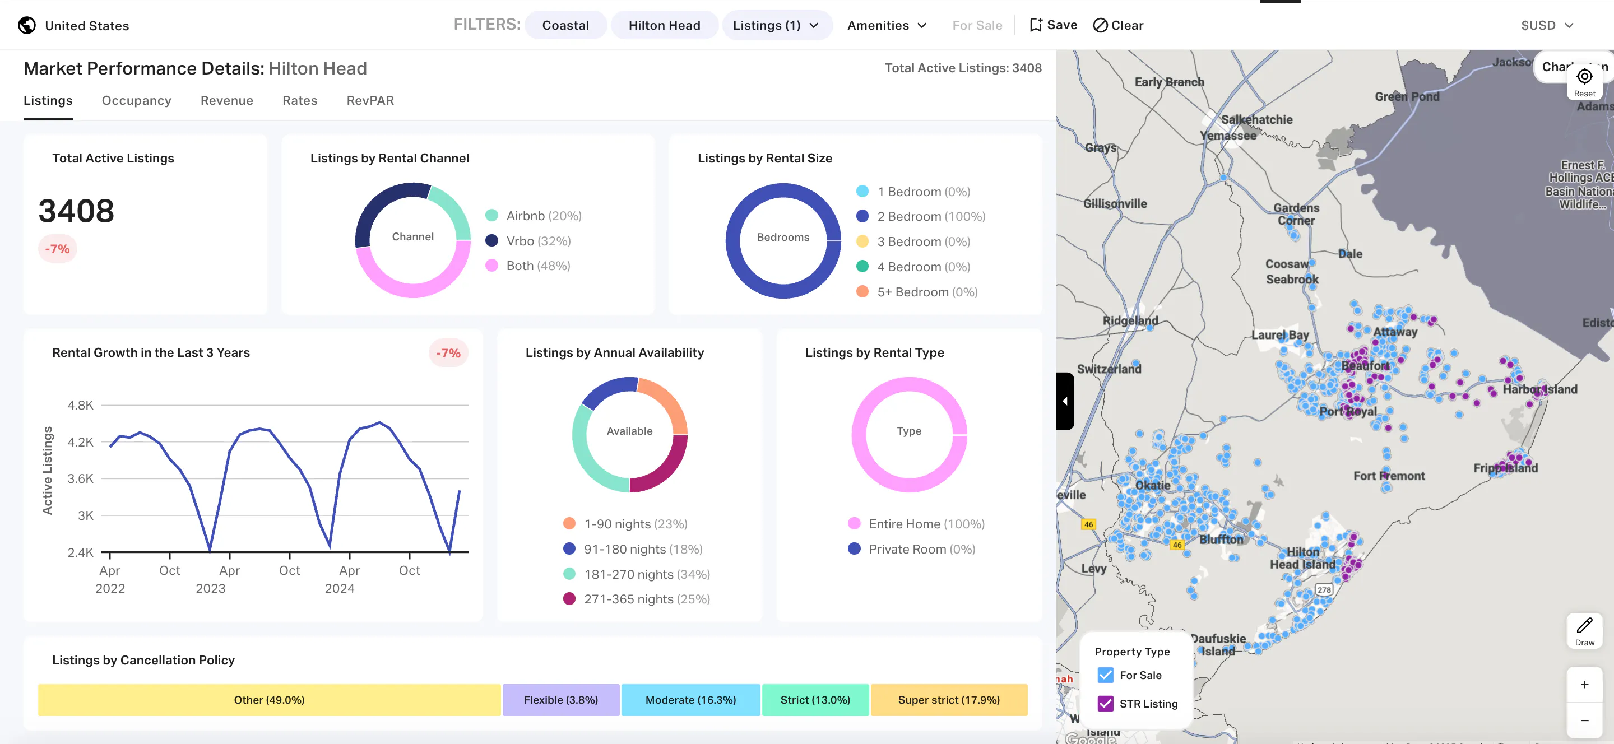Uncheck the For Sale property type checkbox
The height and width of the screenshot is (744, 1614).
pyautogui.click(x=1105, y=675)
